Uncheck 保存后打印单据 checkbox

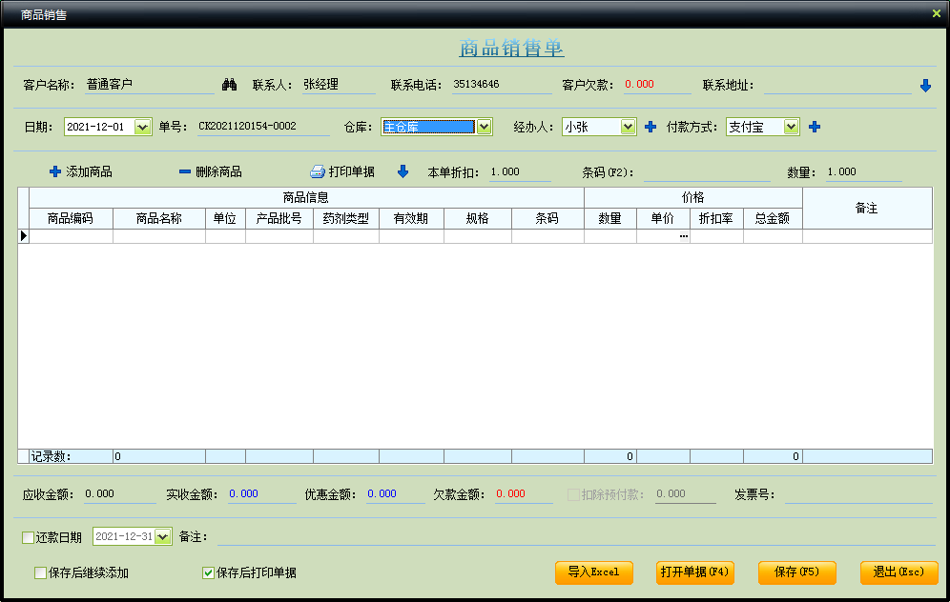point(208,572)
